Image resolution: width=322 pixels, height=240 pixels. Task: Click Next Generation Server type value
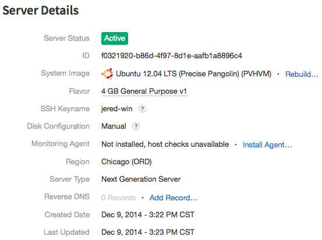point(141,179)
